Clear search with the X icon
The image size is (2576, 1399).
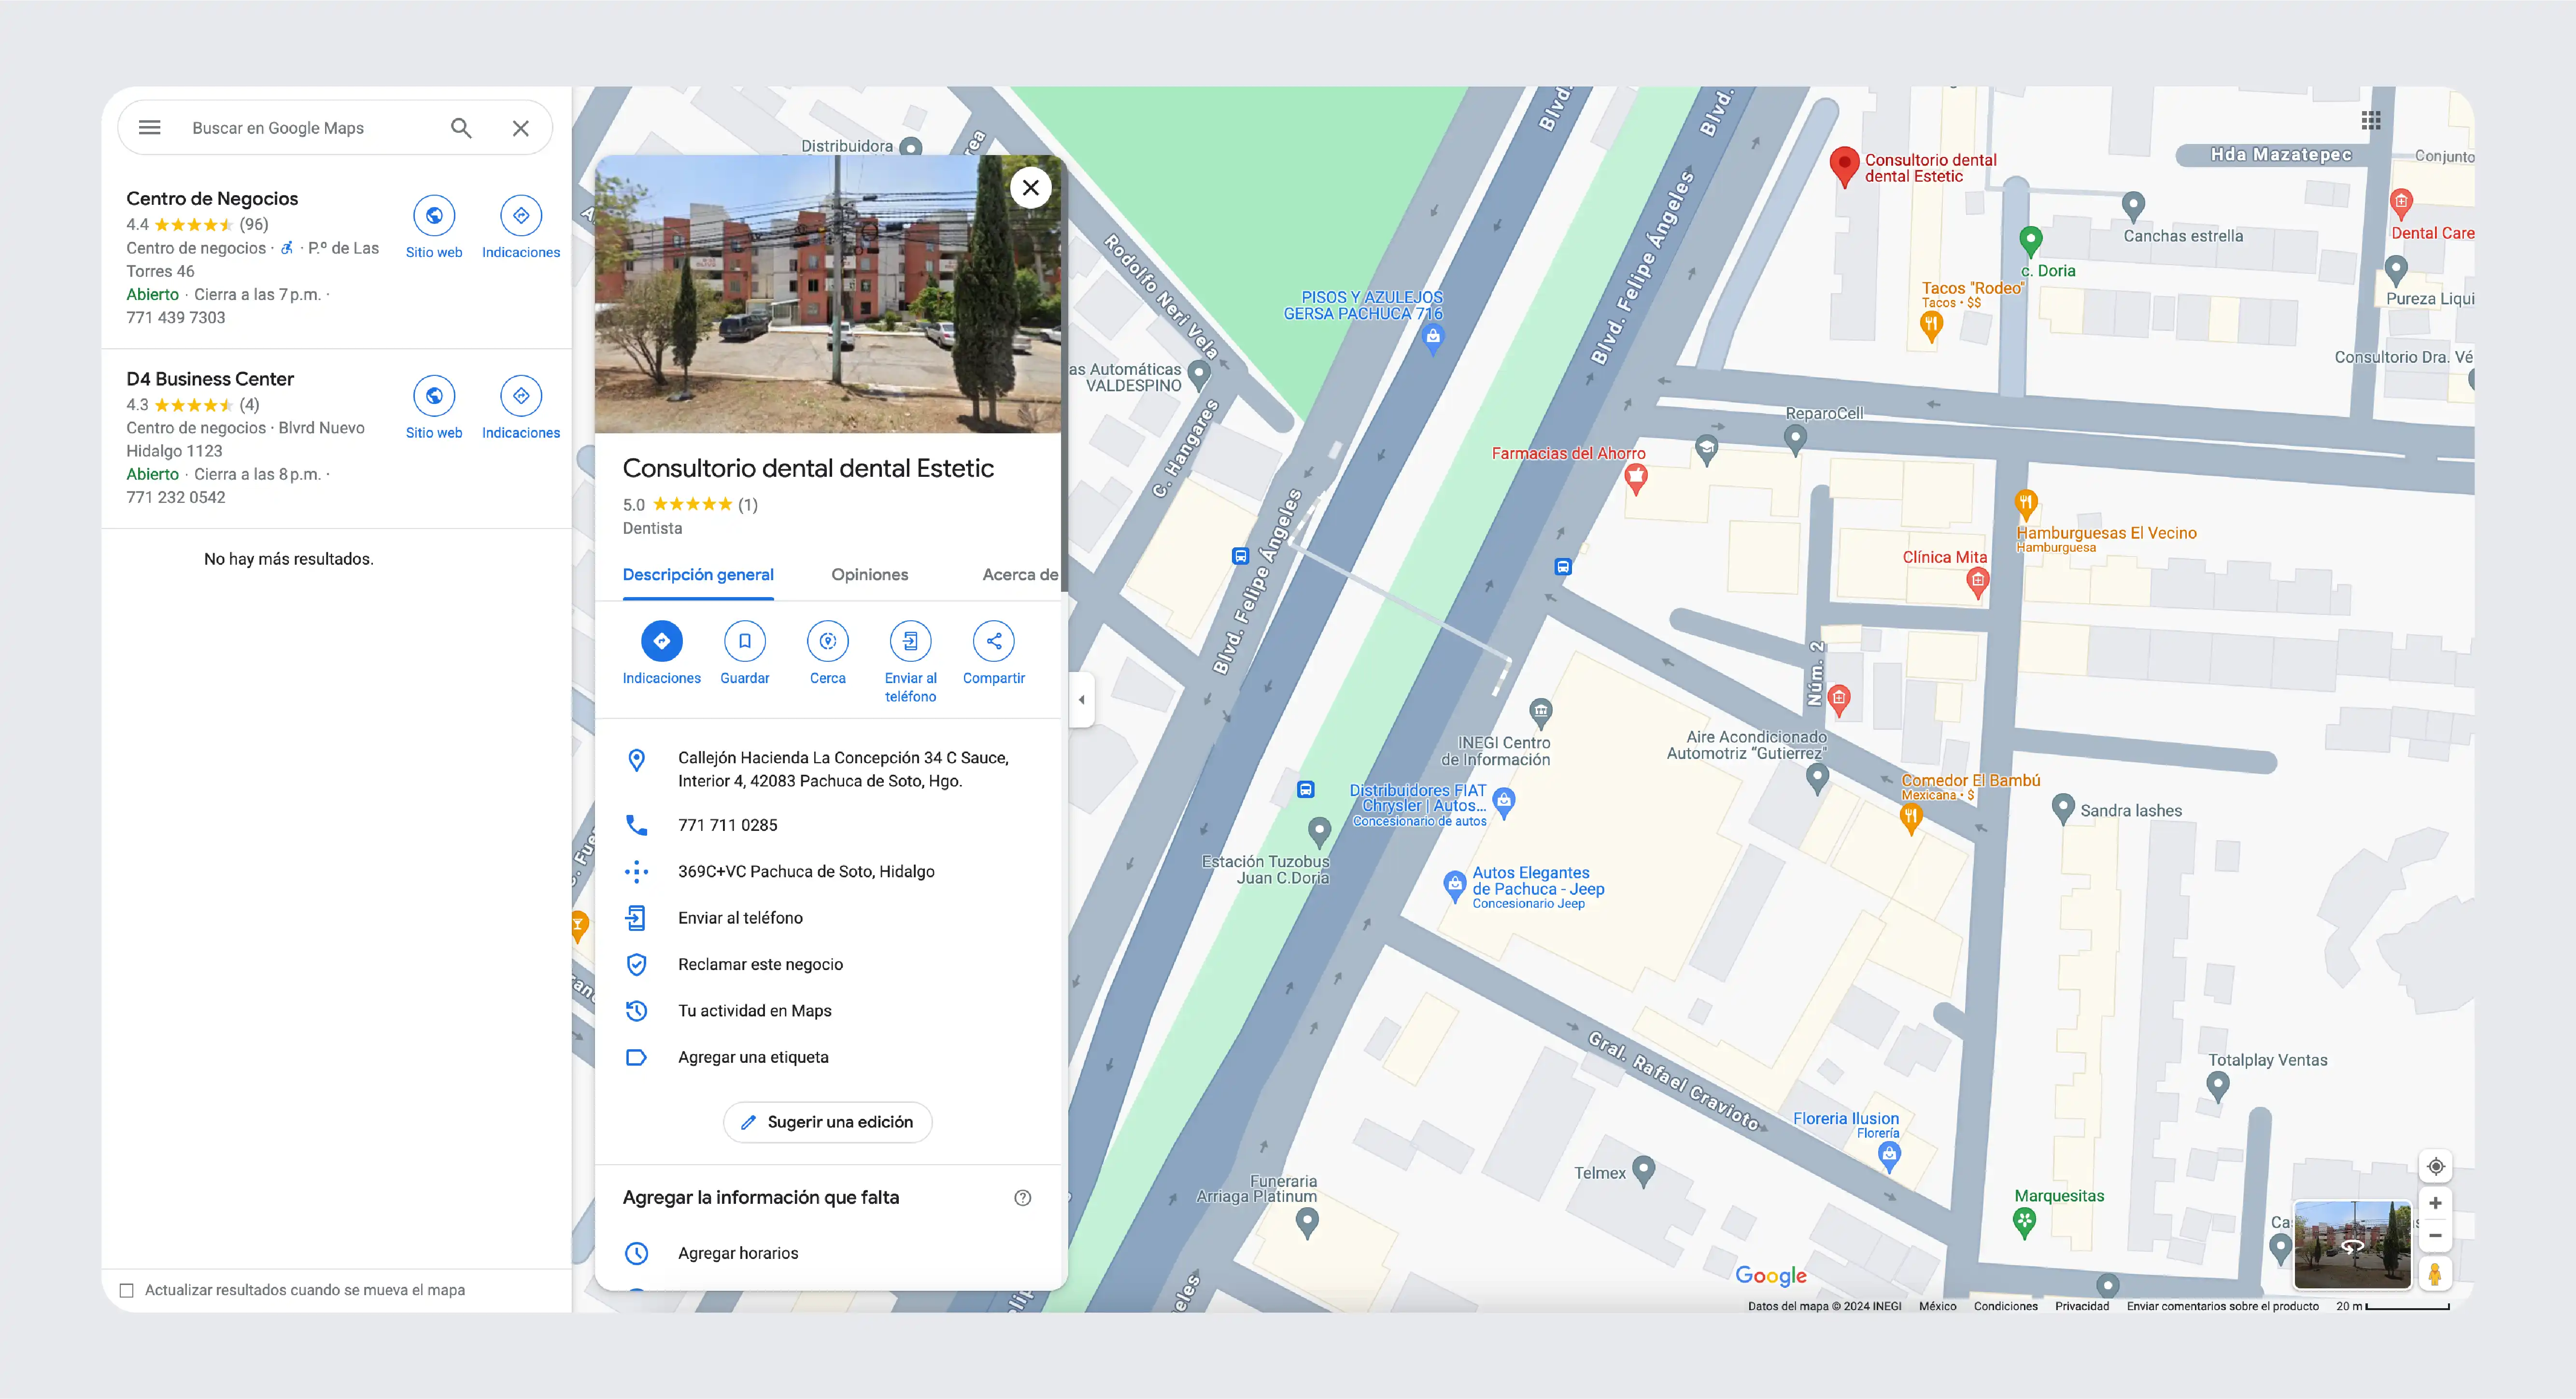521,127
